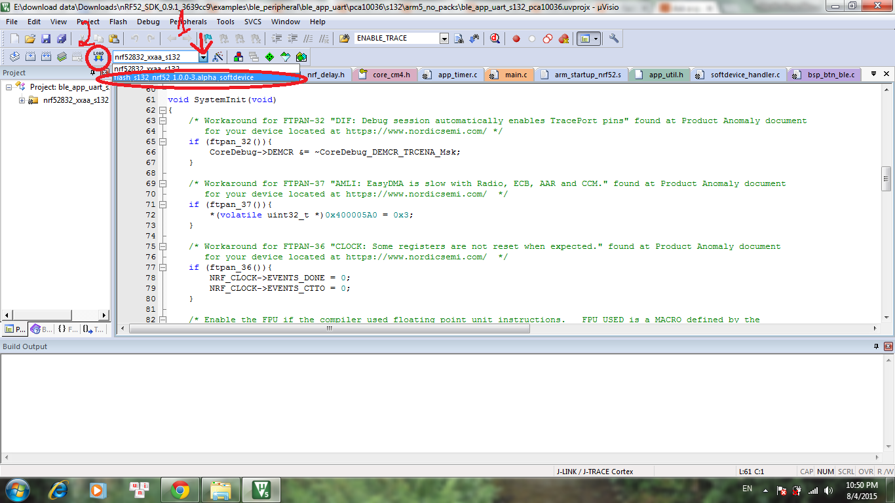Open Configuration with the wrench icon
895x503 pixels.
[x=614, y=39]
